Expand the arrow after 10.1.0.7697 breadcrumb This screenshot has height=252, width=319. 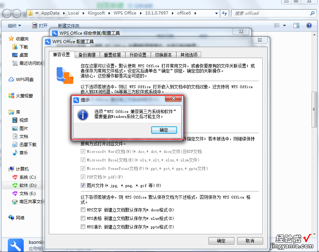coord(172,13)
